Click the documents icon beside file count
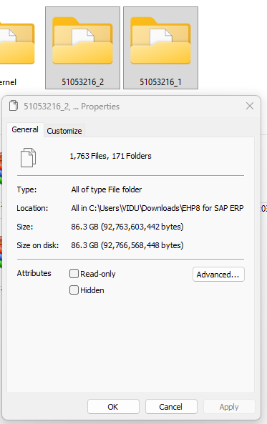This screenshot has width=267, height=424. (x=28, y=157)
